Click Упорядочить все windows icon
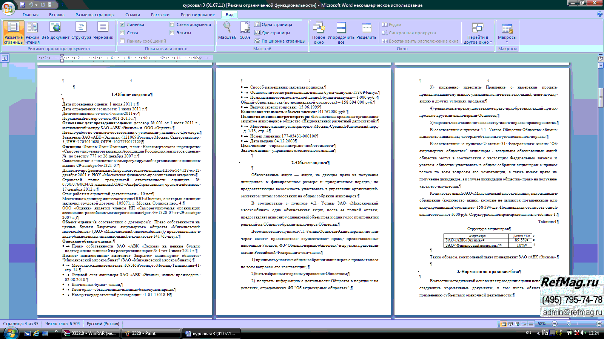Viewport: 604px width, 339px height. (341, 33)
